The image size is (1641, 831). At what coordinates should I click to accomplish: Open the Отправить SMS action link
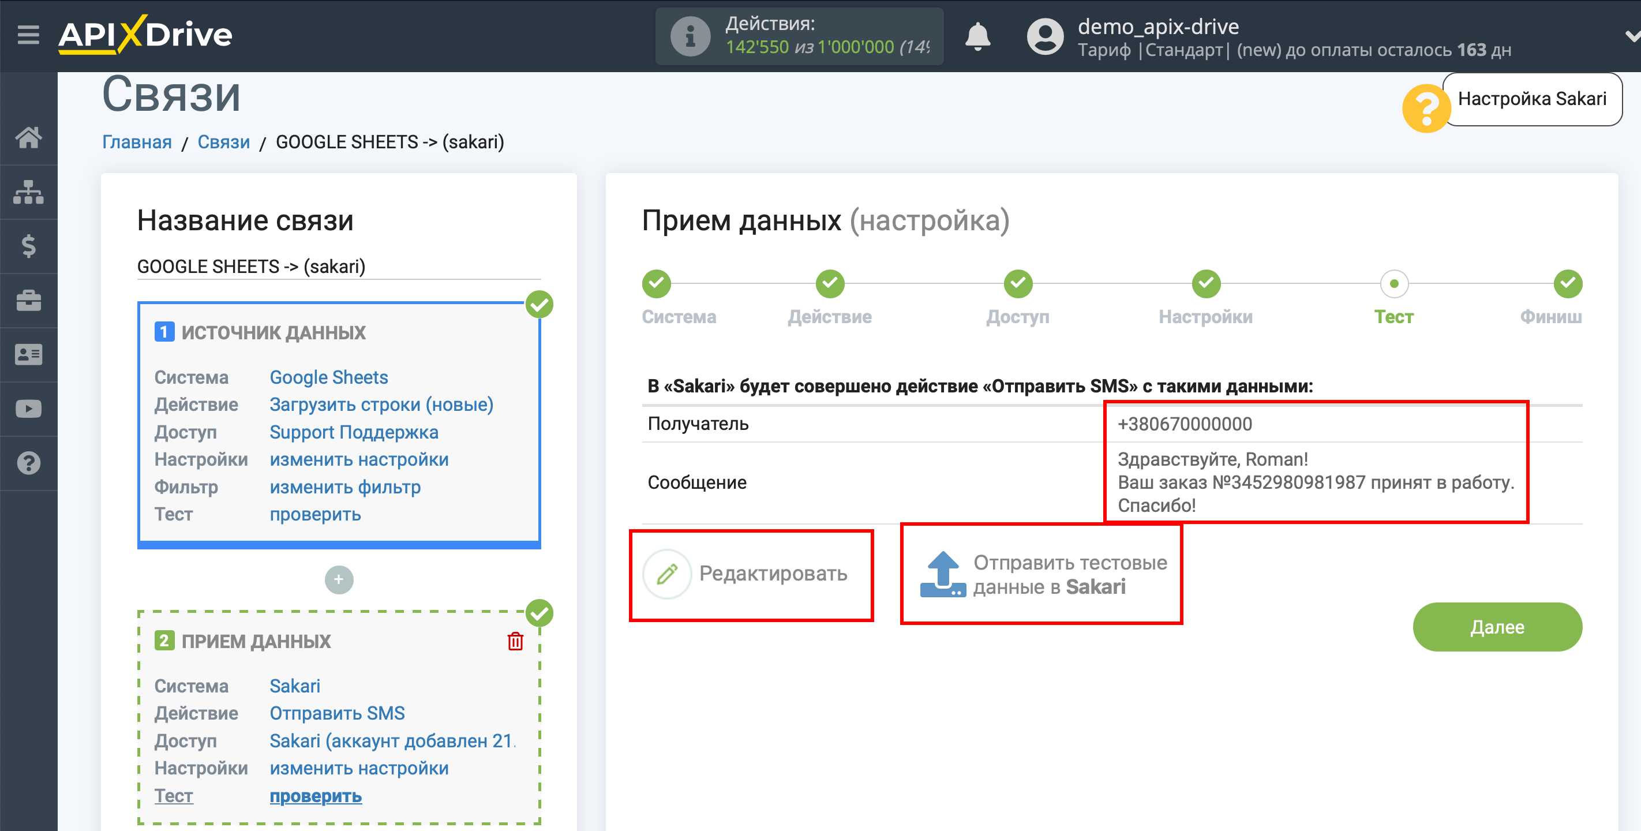[x=337, y=713]
